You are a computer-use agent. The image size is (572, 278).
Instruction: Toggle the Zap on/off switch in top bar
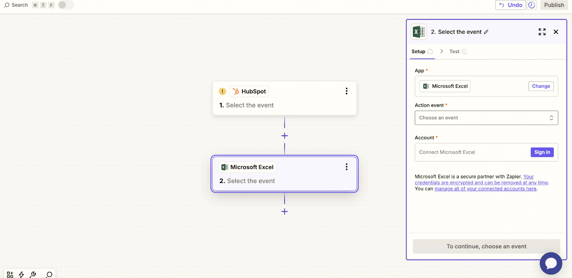point(66,5)
